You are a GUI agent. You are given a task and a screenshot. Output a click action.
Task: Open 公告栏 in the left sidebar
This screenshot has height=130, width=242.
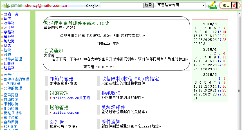coord(9,75)
